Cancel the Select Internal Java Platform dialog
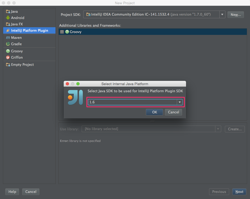Image resolution: width=250 pixels, height=199 pixels. [173, 112]
